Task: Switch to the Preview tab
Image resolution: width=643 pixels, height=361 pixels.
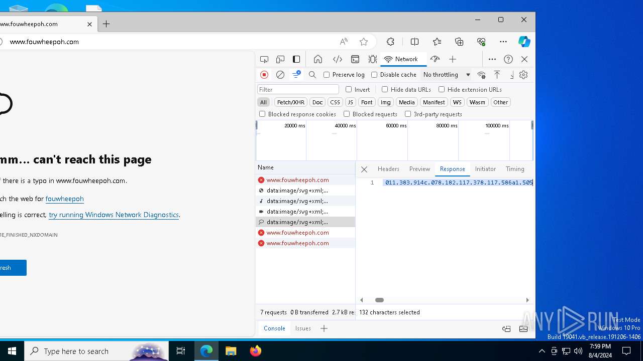Action: 419,169
